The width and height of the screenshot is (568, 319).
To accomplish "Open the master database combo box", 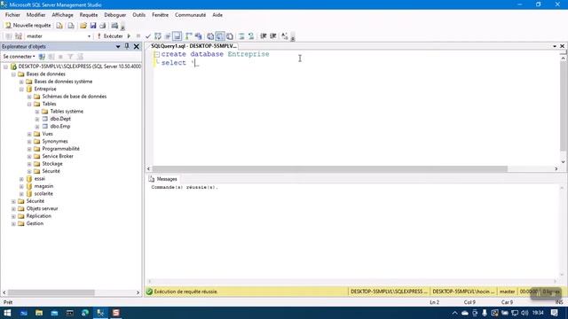I will (x=59, y=36).
